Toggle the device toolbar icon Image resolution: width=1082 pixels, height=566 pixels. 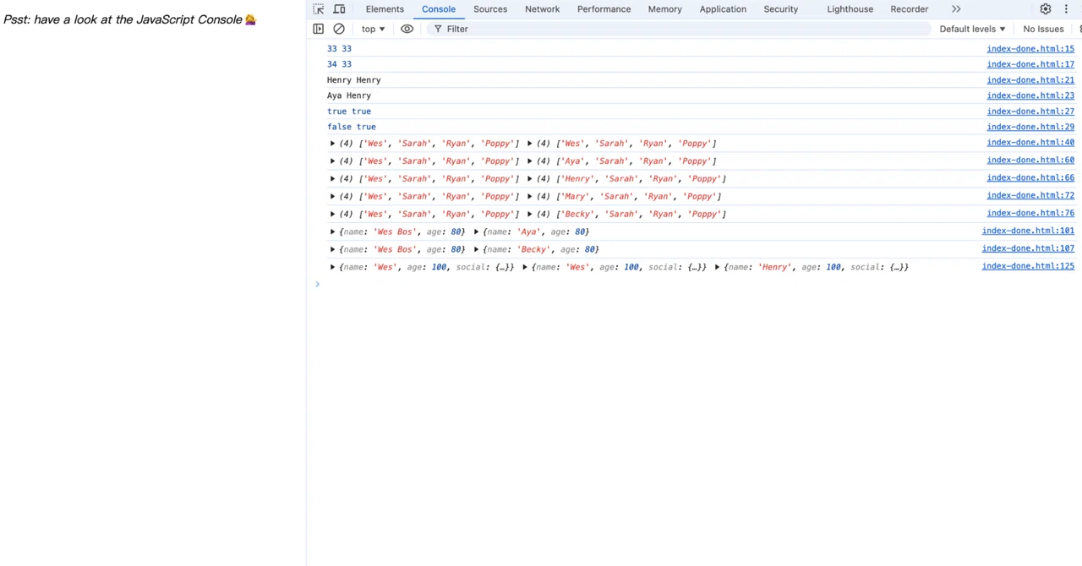click(x=339, y=9)
